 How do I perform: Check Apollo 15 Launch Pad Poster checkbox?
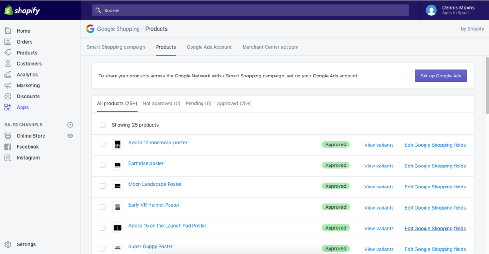[102, 228]
